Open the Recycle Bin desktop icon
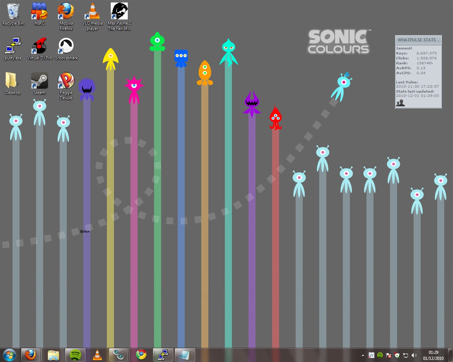453x362 pixels. (13, 12)
